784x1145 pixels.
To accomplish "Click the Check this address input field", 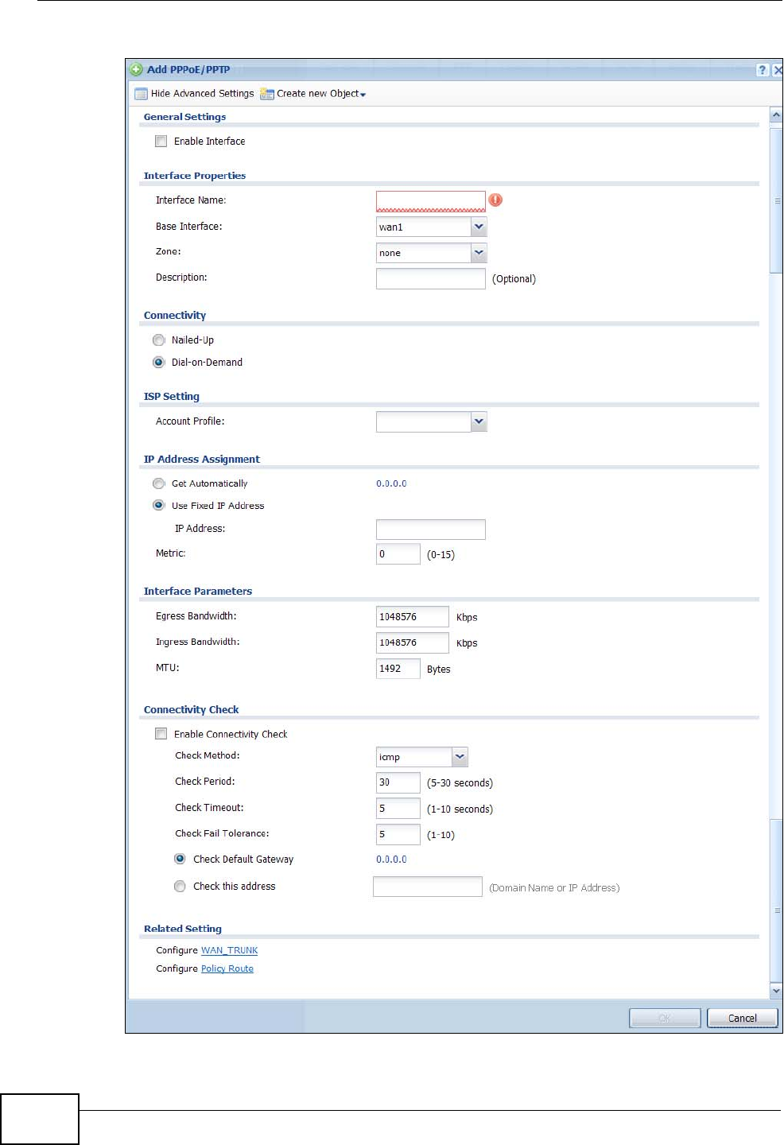I will point(428,887).
